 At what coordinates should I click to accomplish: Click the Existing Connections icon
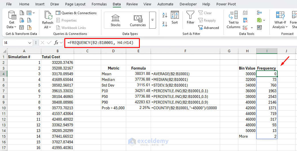point(29,28)
